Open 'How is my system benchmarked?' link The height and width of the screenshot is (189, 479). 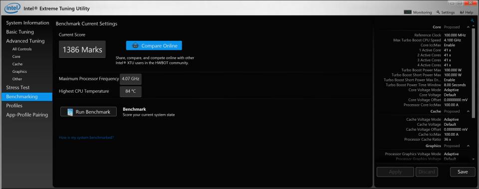(86, 138)
